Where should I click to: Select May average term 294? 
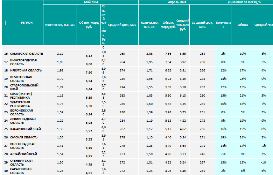(x=122, y=87)
